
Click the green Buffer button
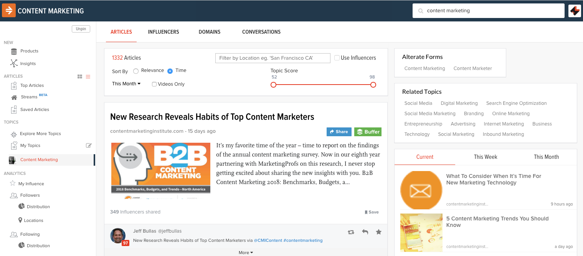tap(368, 132)
